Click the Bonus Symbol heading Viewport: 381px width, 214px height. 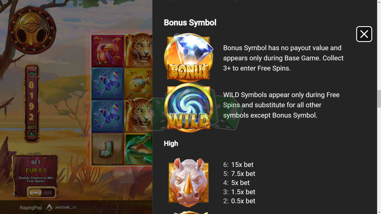coord(190,23)
